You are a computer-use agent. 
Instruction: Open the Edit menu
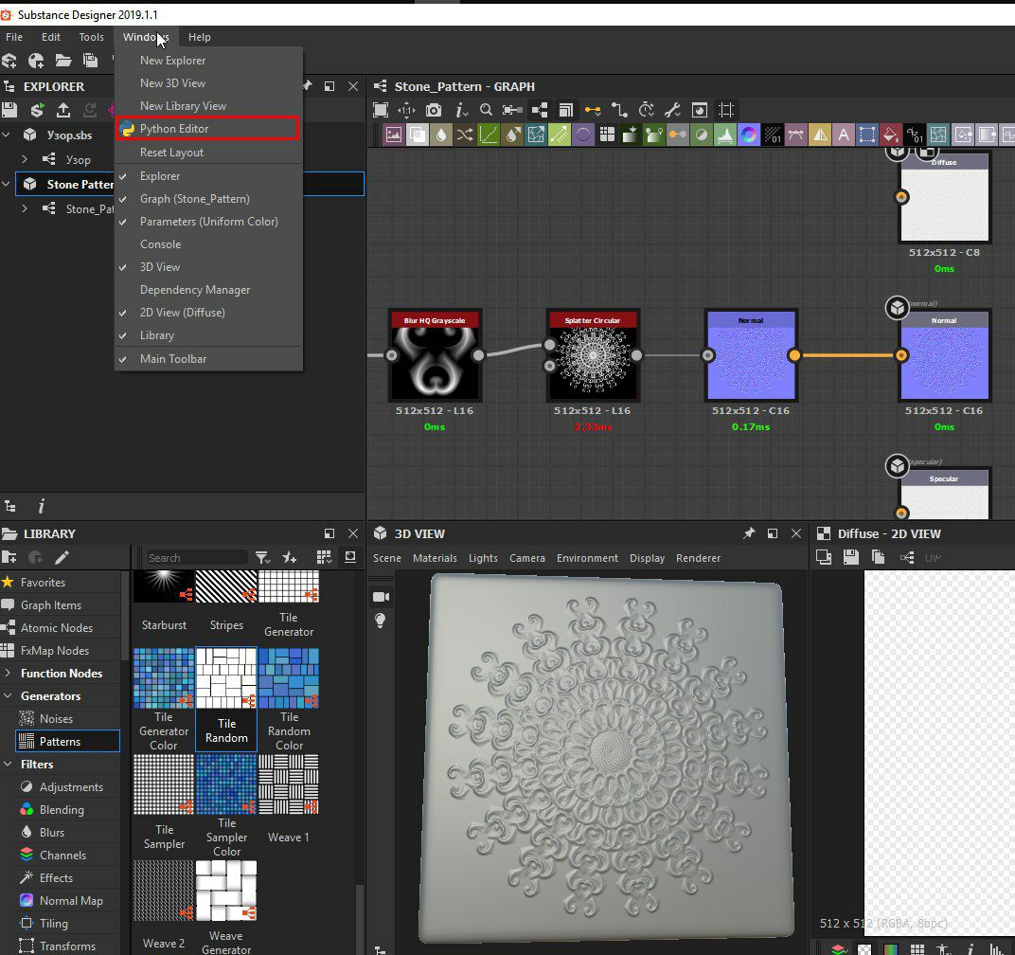[x=51, y=37]
